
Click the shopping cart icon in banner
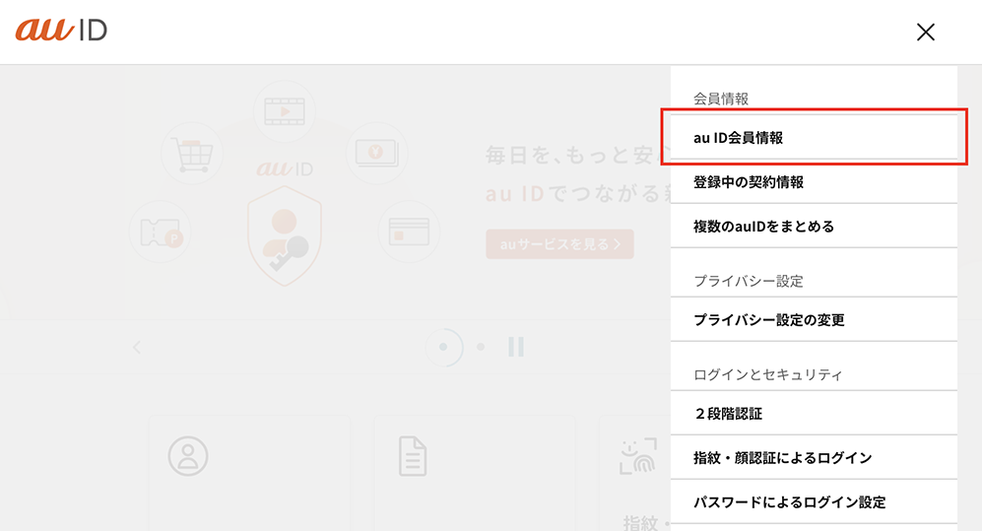(192, 154)
